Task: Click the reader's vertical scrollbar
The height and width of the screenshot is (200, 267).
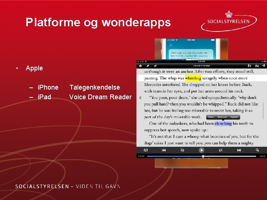Action: [x=263, y=111]
